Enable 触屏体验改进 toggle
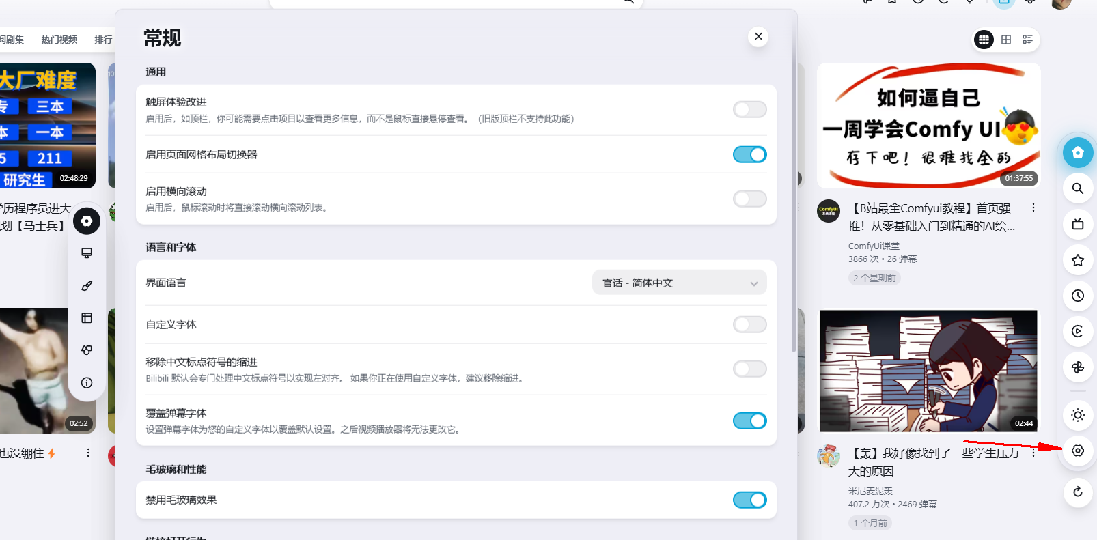This screenshot has height=540, width=1097. (750, 109)
